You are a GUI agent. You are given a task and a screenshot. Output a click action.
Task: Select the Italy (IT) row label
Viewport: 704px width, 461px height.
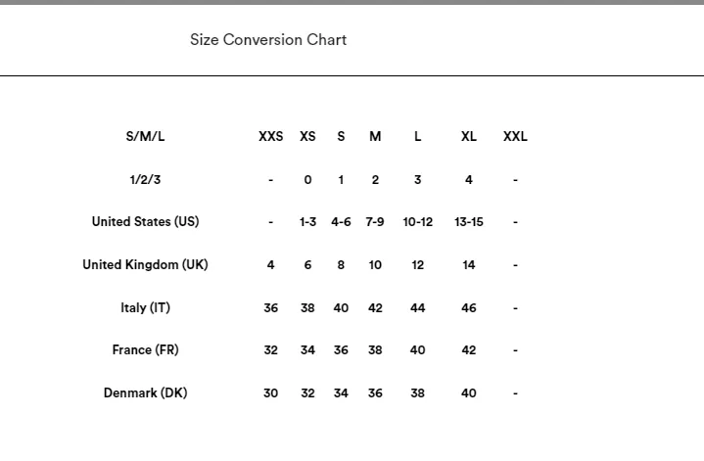[x=145, y=308]
